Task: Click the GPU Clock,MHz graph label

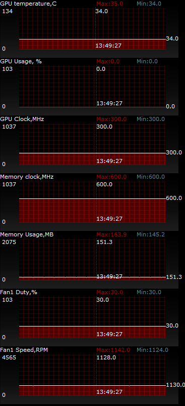Action: pos(22,119)
